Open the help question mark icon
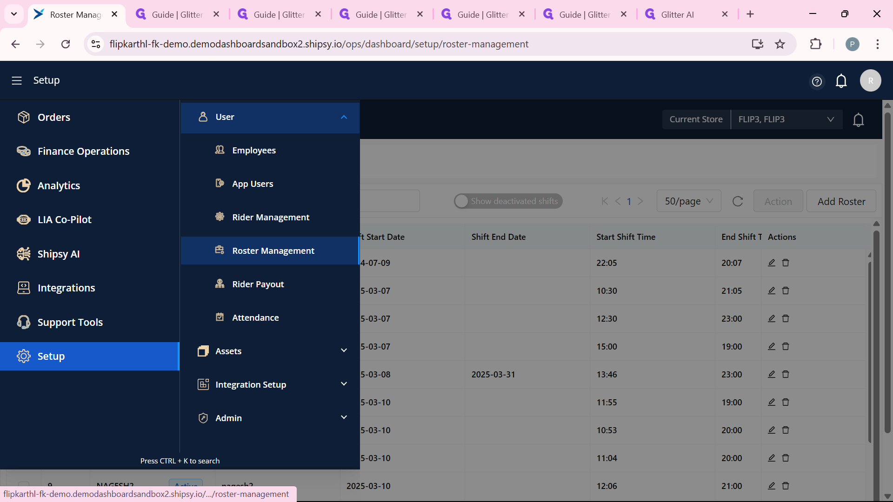The width and height of the screenshot is (893, 502). [817, 81]
